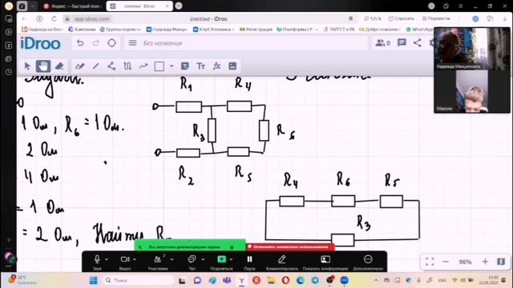Open the more options ellipsis
The width and height of the screenshot is (513, 288).
point(368,262)
